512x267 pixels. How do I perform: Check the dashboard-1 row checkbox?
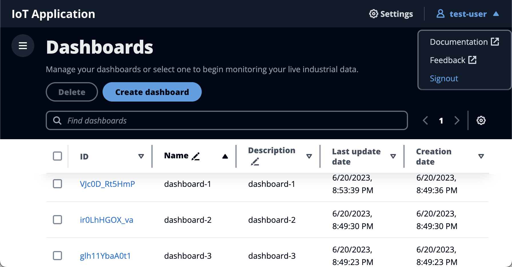[57, 184]
